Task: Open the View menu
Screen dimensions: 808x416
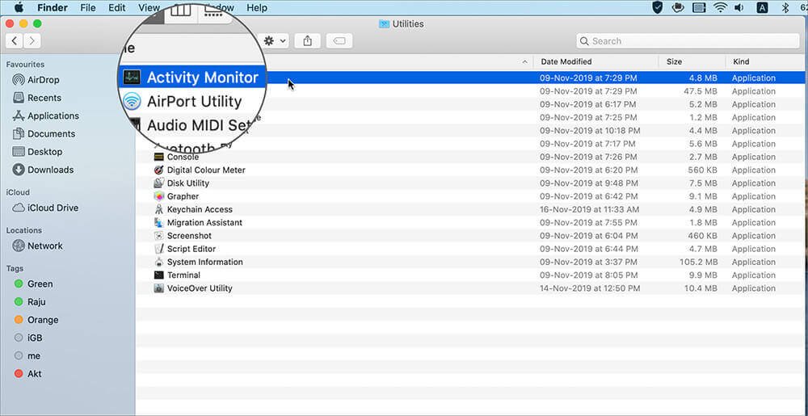Action: pyautogui.click(x=149, y=8)
